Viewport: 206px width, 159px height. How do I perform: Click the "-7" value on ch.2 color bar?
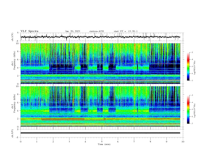click(192, 123)
